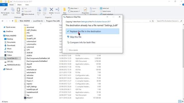Switch to the Home tab
This screenshot has width=184, height=103.
pyautogui.click(x=11, y=5)
